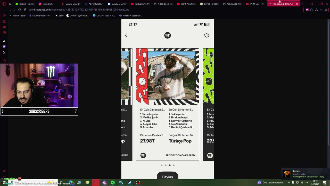Switch to the beyaz - Google tab
Image resolution: width=330 pixels, height=186 pixels.
[x=209, y=4]
